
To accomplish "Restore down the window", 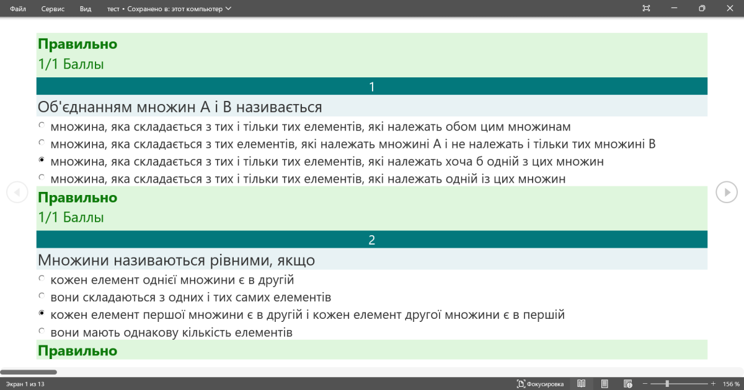I will pos(702,9).
